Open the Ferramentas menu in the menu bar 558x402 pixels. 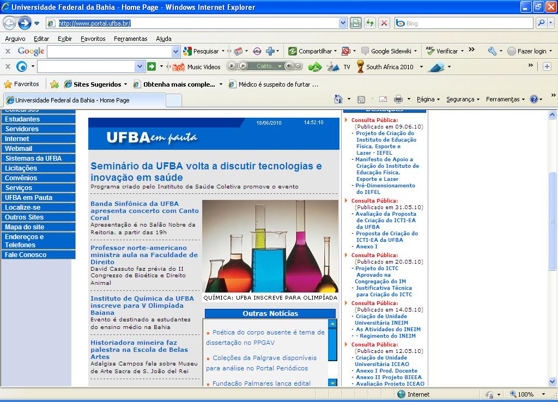click(x=131, y=39)
